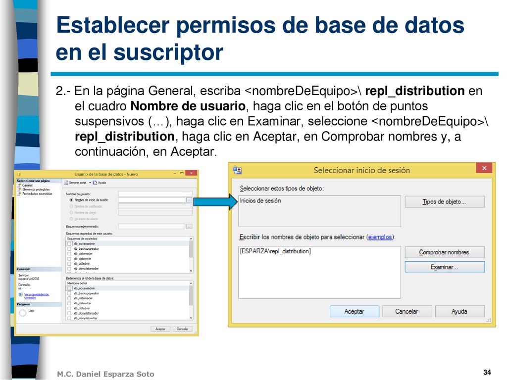Check db_denydatareader in Miembros del rol list
This screenshot has width=507, height=380.
point(69,313)
